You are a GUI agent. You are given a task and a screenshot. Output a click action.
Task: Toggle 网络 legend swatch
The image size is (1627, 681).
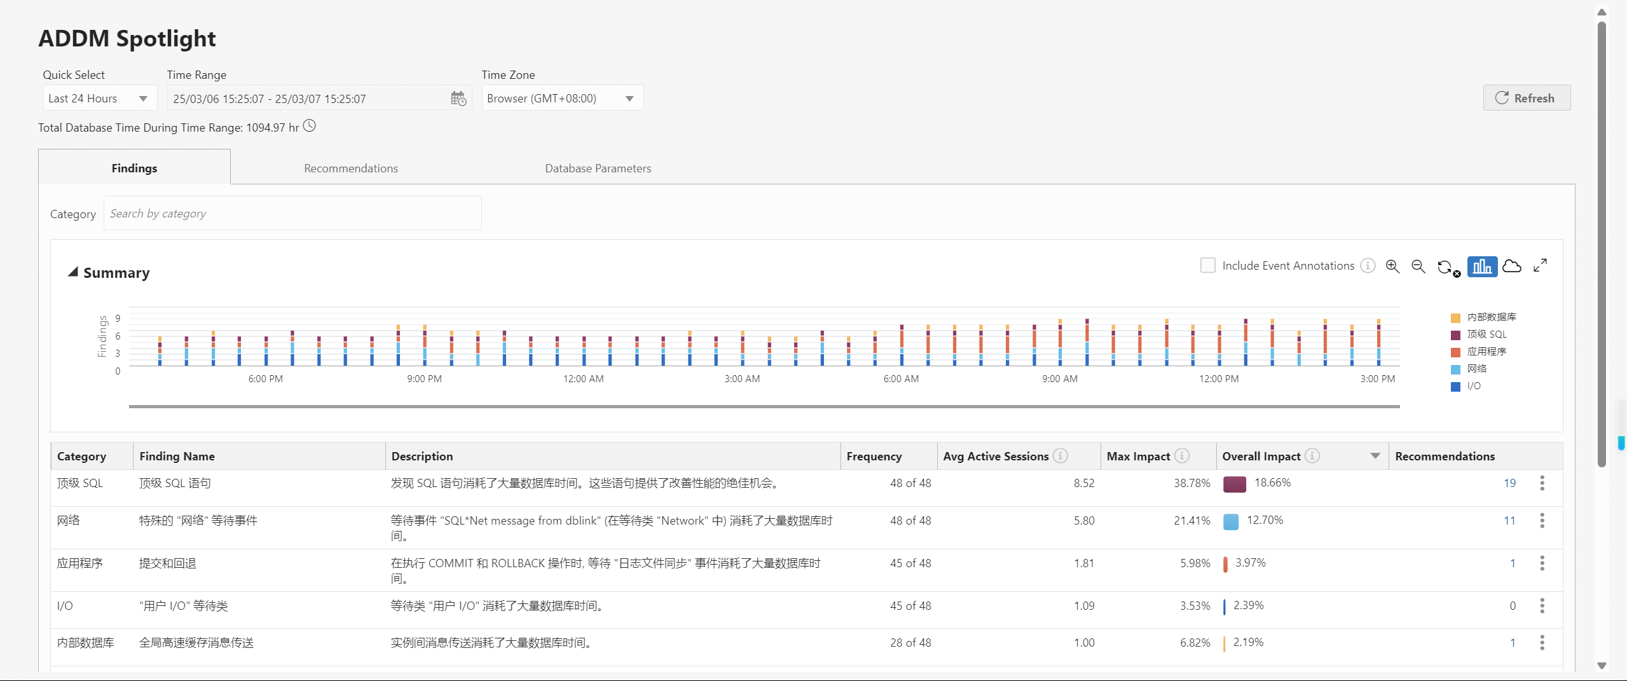(x=1455, y=369)
